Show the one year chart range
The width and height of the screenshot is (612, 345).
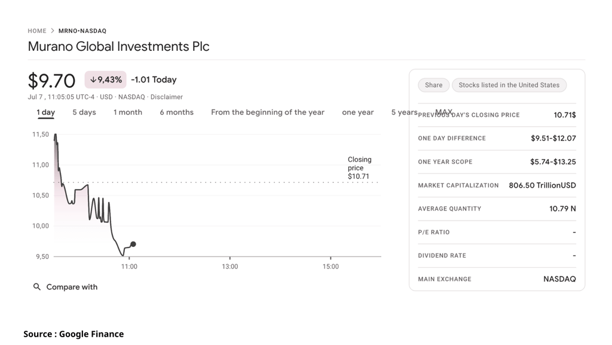[x=358, y=112]
